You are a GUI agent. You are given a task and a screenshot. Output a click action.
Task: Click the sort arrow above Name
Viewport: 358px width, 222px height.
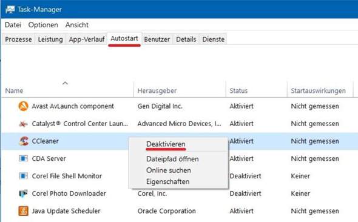pos(65,83)
